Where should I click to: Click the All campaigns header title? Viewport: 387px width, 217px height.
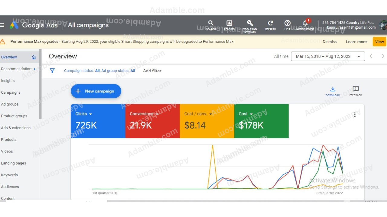click(88, 25)
